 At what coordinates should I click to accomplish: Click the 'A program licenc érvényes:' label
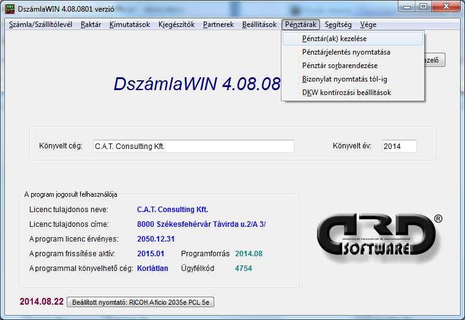coord(74,239)
